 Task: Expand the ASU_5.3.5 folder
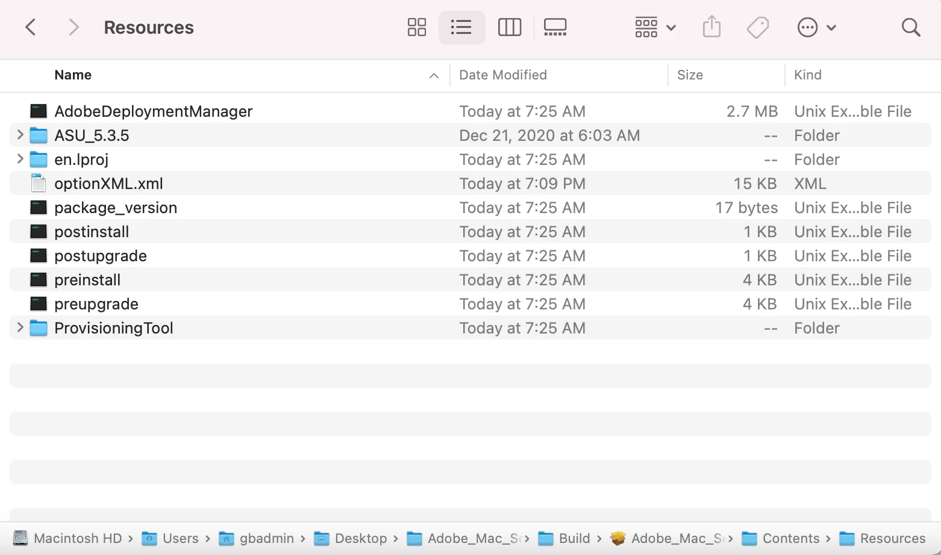point(20,135)
